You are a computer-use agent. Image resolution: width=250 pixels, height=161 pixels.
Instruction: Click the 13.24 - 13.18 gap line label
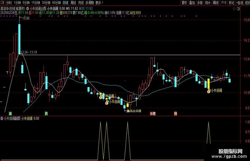[x=29, y=52]
